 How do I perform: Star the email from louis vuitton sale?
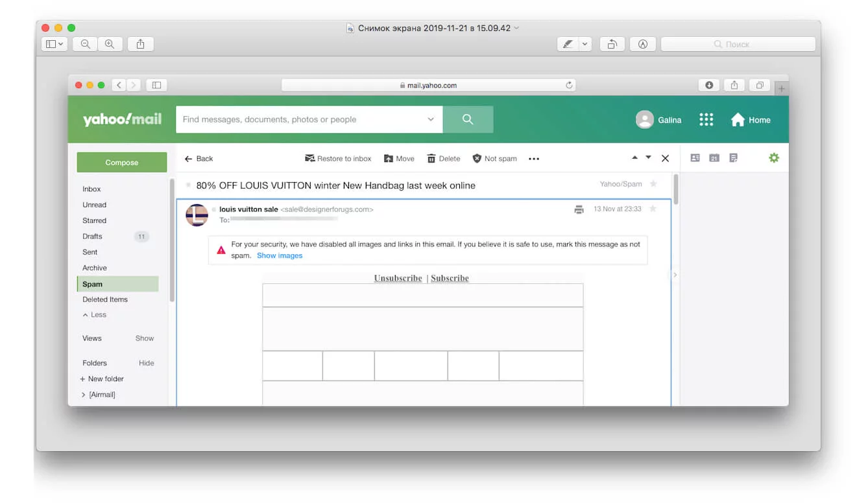tap(653, 209)
